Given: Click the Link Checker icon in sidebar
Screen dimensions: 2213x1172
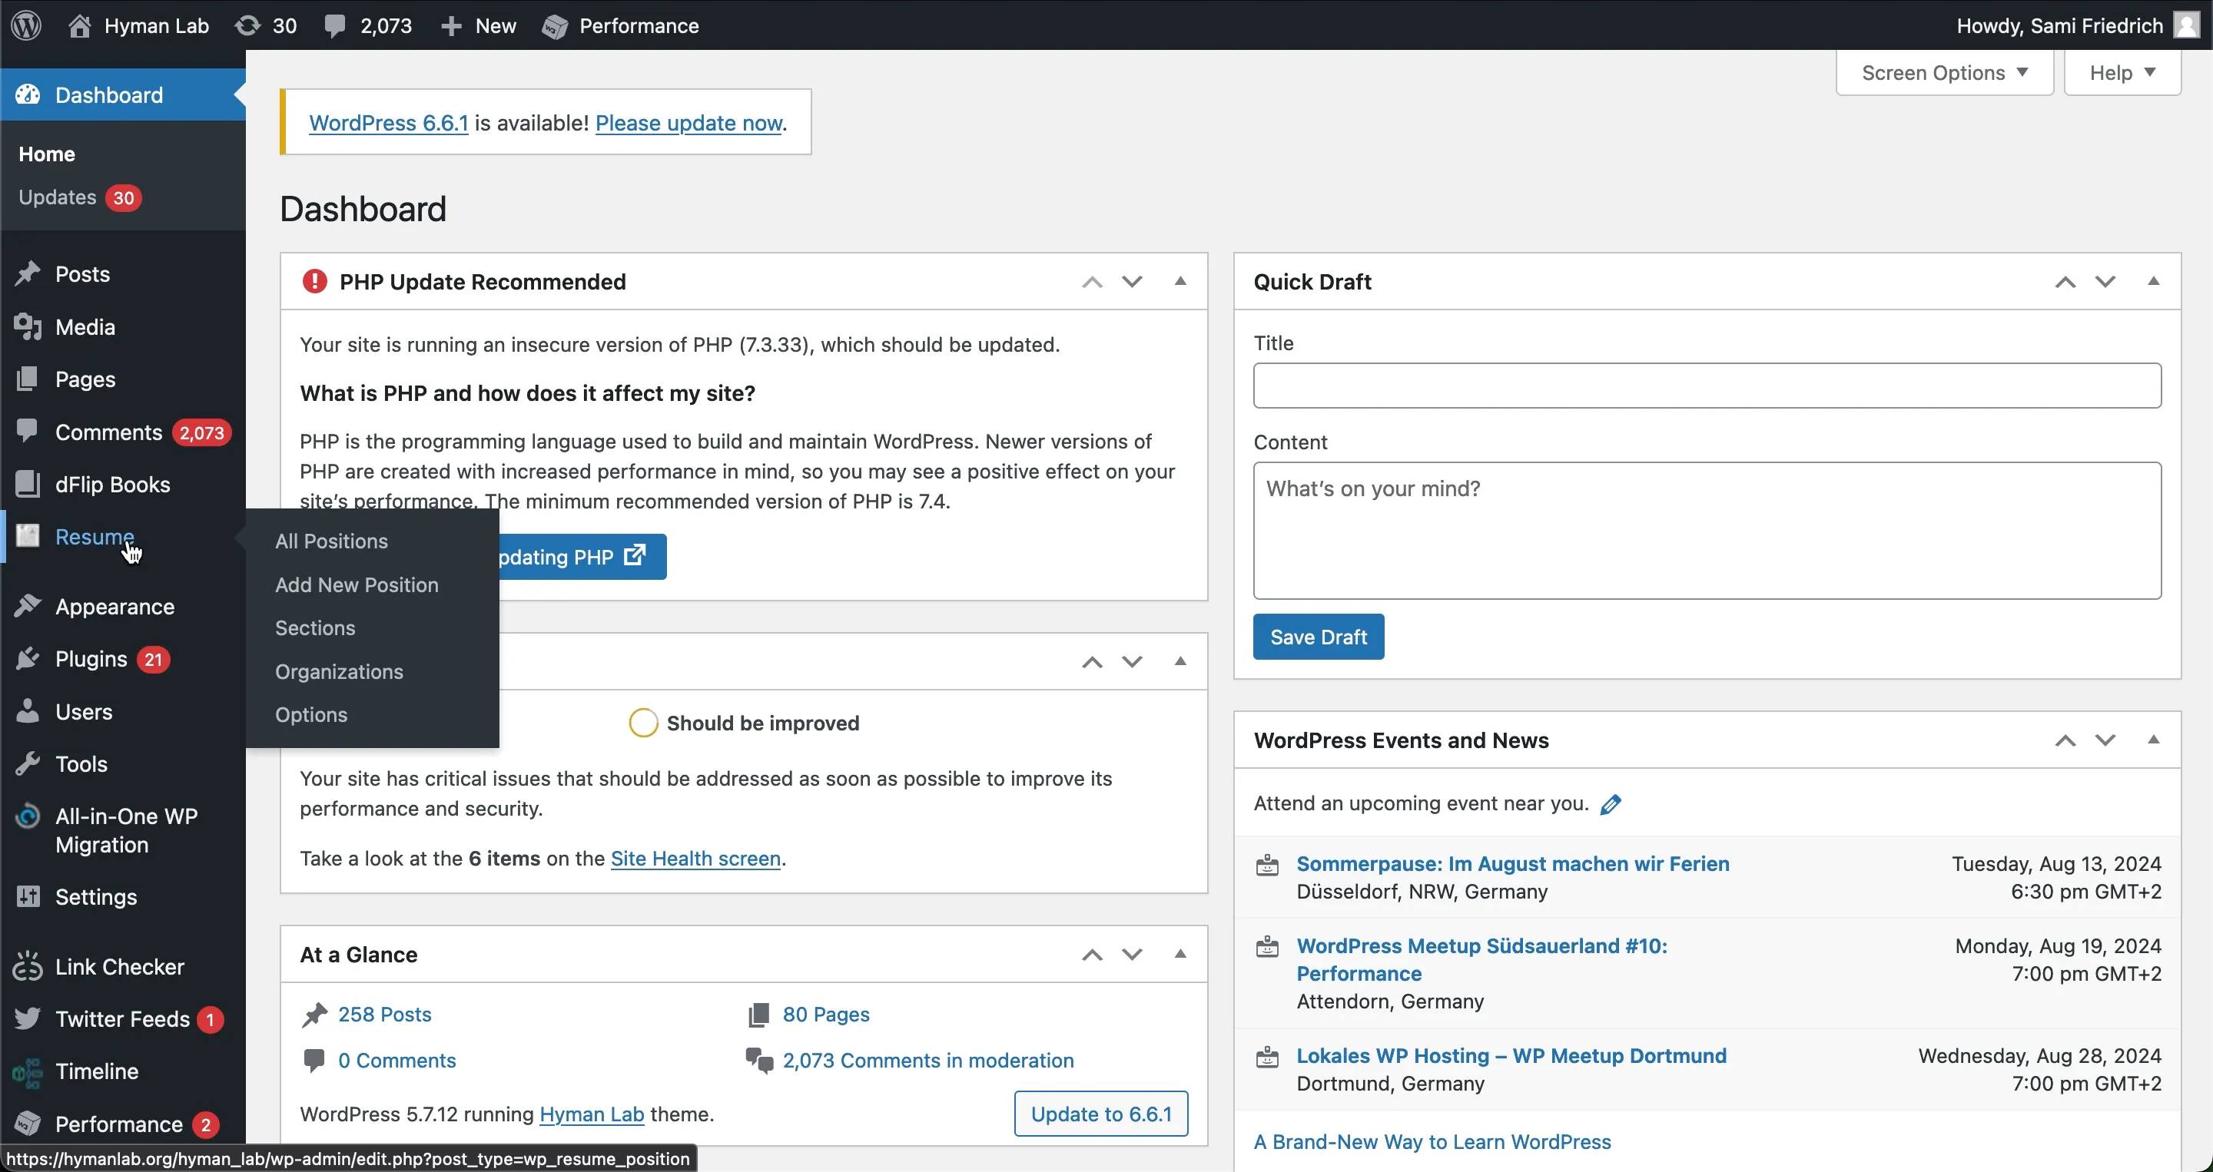Looking at the screenshot, I should click(x=28, y=967).
